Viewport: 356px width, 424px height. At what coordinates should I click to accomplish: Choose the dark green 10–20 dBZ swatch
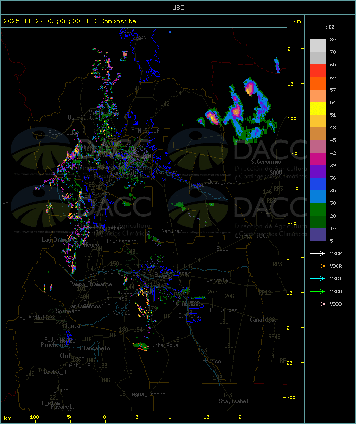318,222
